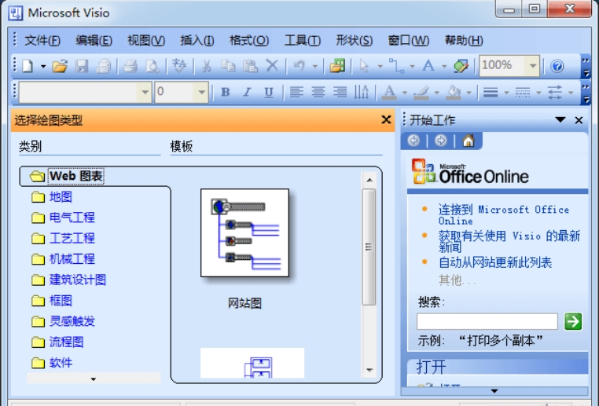Image resolution: width=599 pixels, height=406 pixels.
Task: Open the 视图(V) menu
Action: pos(146,40)
